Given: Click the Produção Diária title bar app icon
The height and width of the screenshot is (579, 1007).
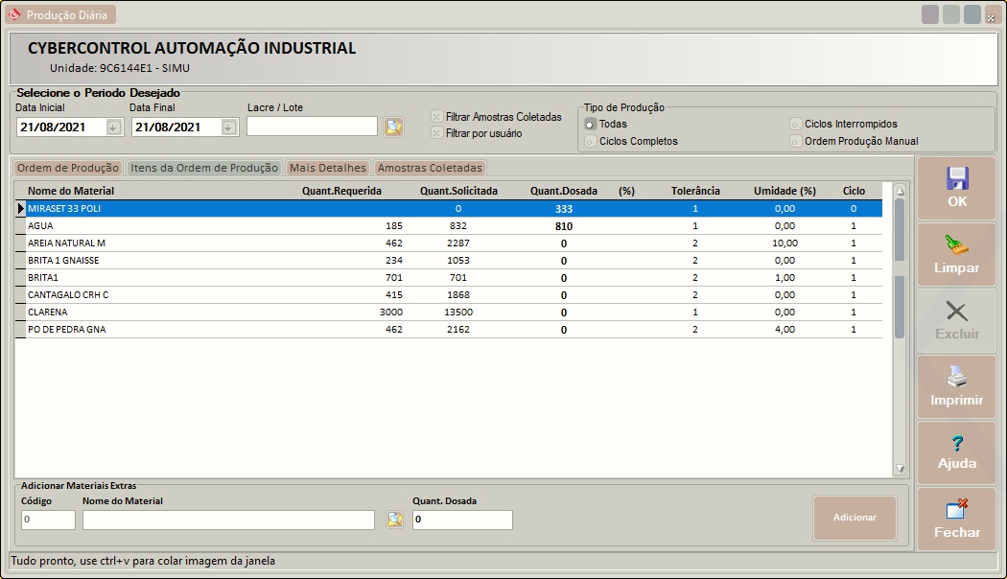Looking at the screenshot, I should [14, 14].
